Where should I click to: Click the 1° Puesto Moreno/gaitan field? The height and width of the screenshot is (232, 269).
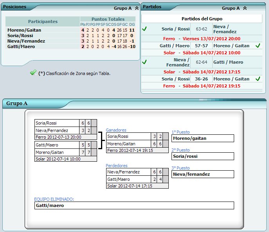[x=202, y=138]
